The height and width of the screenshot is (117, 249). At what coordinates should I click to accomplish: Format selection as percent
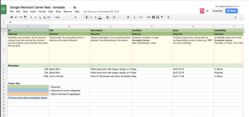tap(36, 17)
